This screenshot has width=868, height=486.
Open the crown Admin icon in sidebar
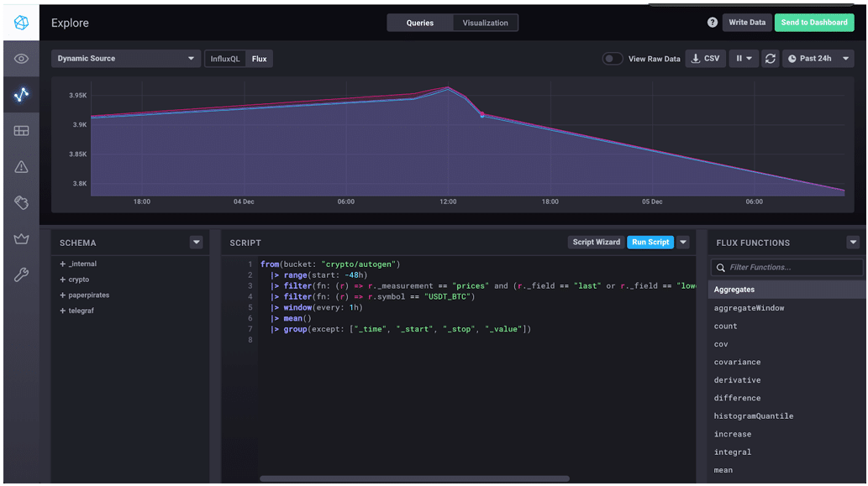pyautogui.click(x=21, y=239)
